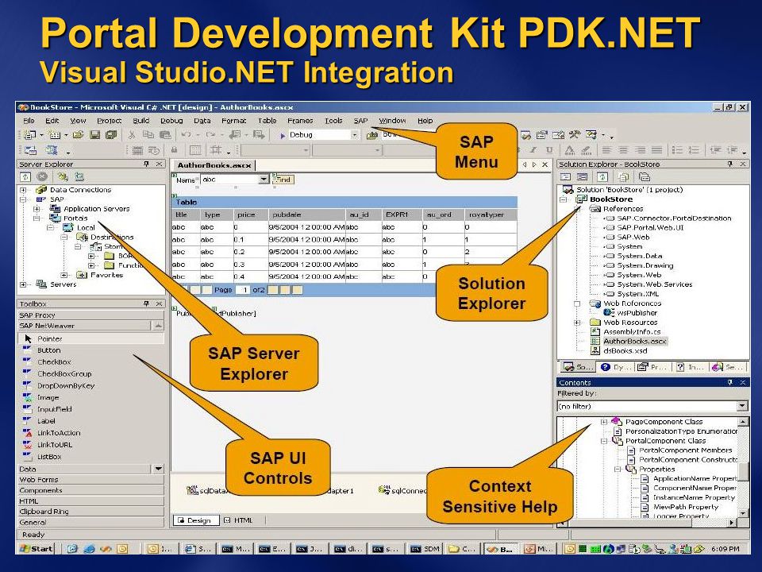Select AuthorBooks.ascx in Solution Explorer
The image size is (762, 572).
click(x=635, y=342)
